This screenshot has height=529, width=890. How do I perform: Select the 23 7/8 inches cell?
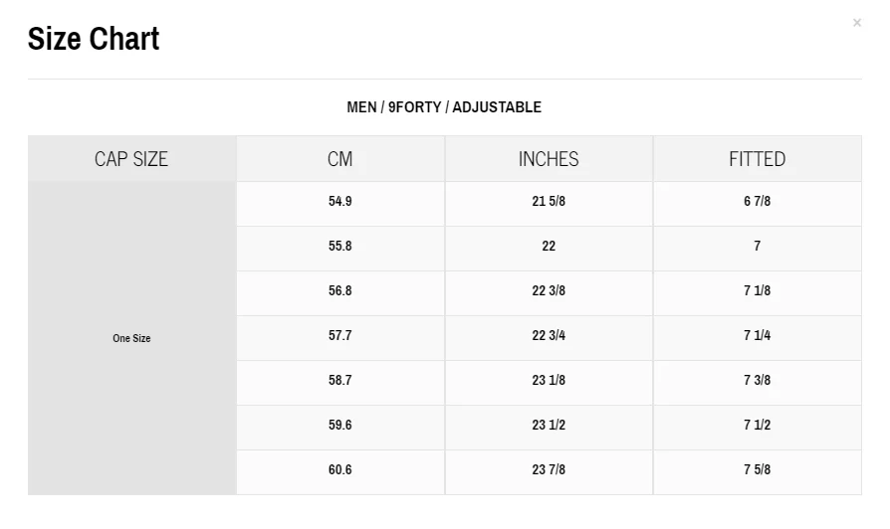(549, 469)
